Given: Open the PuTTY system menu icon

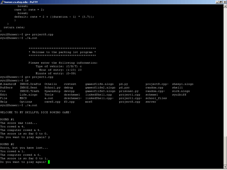Looking at the screenshot, I should pos(2,2).
